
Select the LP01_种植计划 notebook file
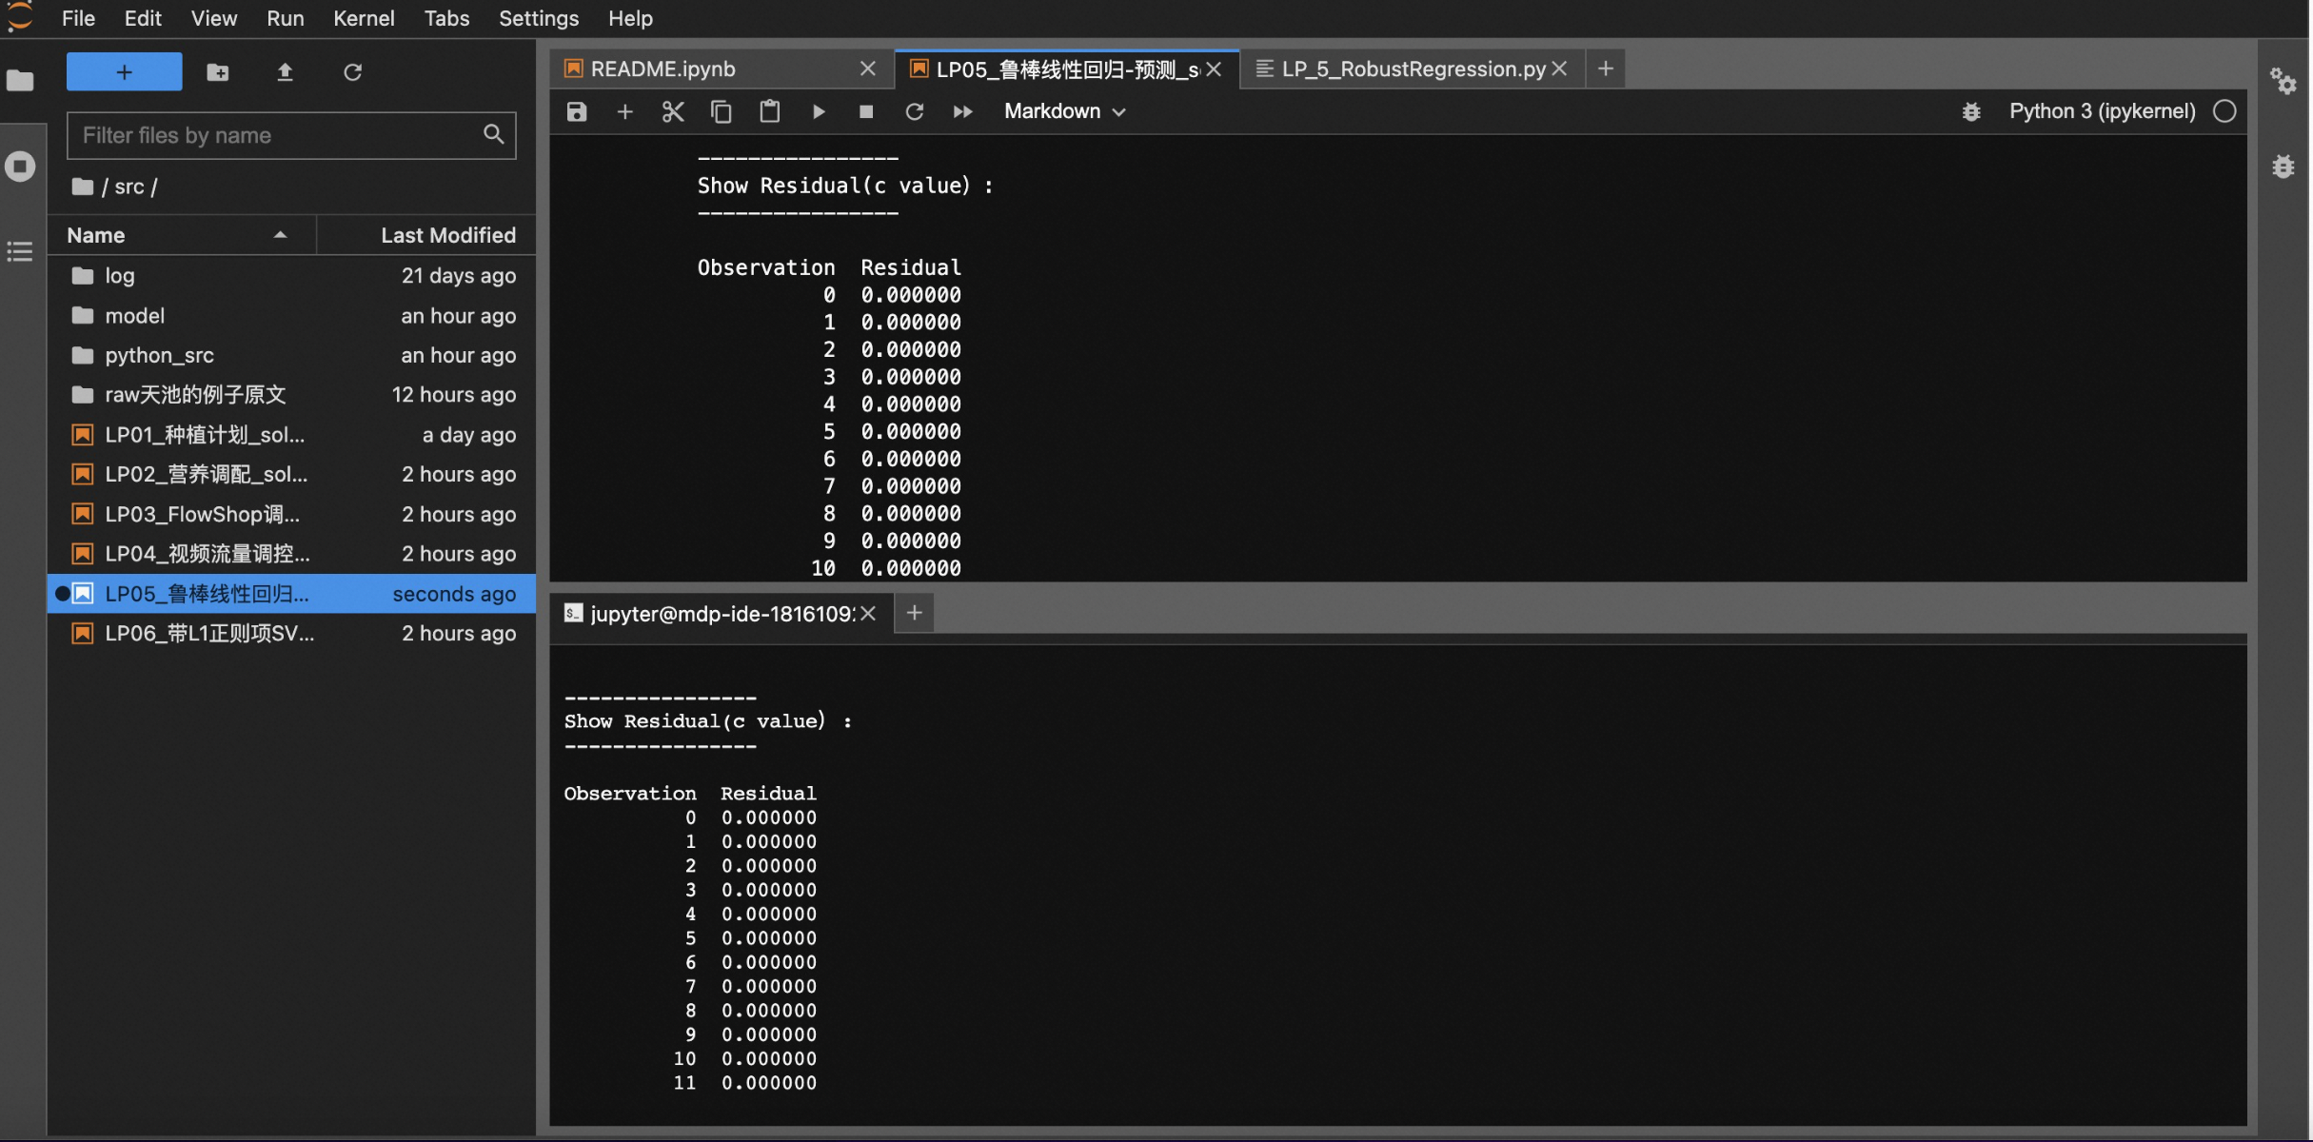tap(291, 435)
